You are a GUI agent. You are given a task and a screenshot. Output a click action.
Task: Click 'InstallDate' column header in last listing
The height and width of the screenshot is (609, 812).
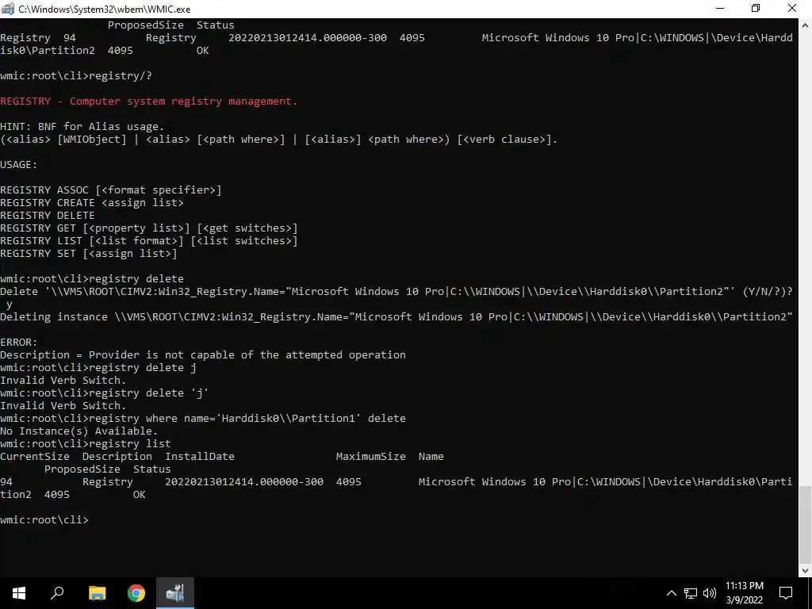tap(199, 456)
